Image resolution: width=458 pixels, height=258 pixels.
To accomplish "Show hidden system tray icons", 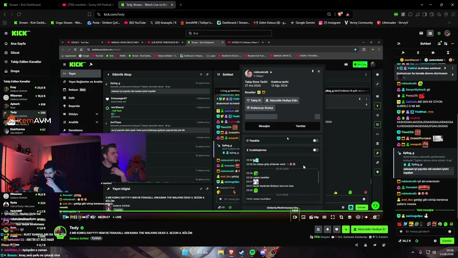I will pyautogui.click(x=413, y=252).
